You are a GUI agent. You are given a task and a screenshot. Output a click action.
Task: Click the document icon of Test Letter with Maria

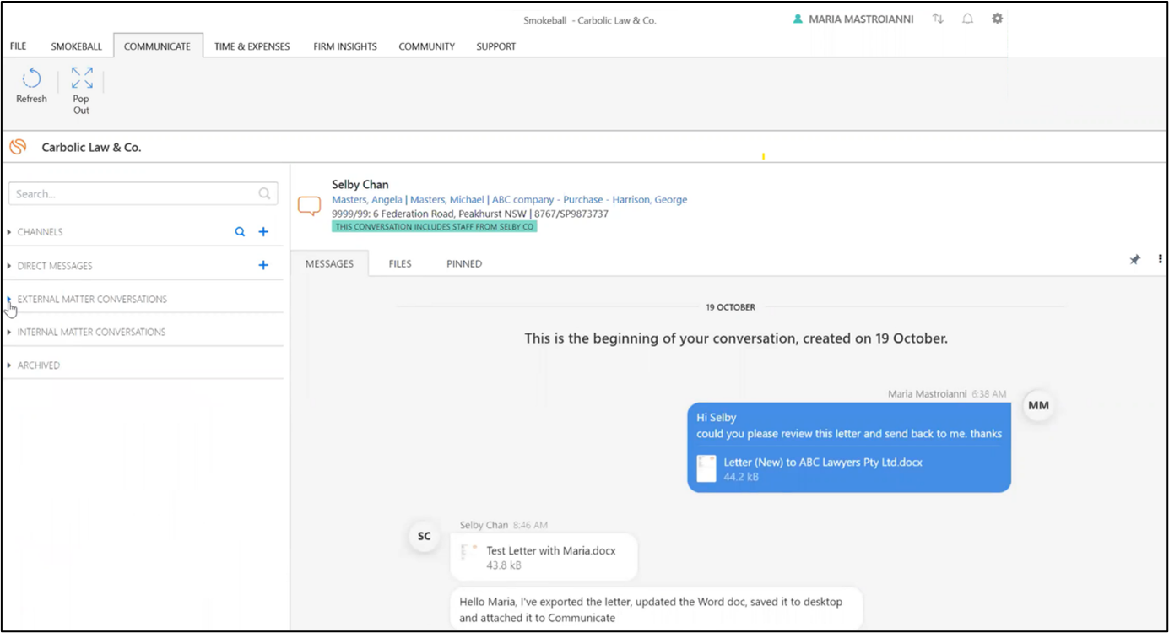pyautogui.click(x=469, y=552)
